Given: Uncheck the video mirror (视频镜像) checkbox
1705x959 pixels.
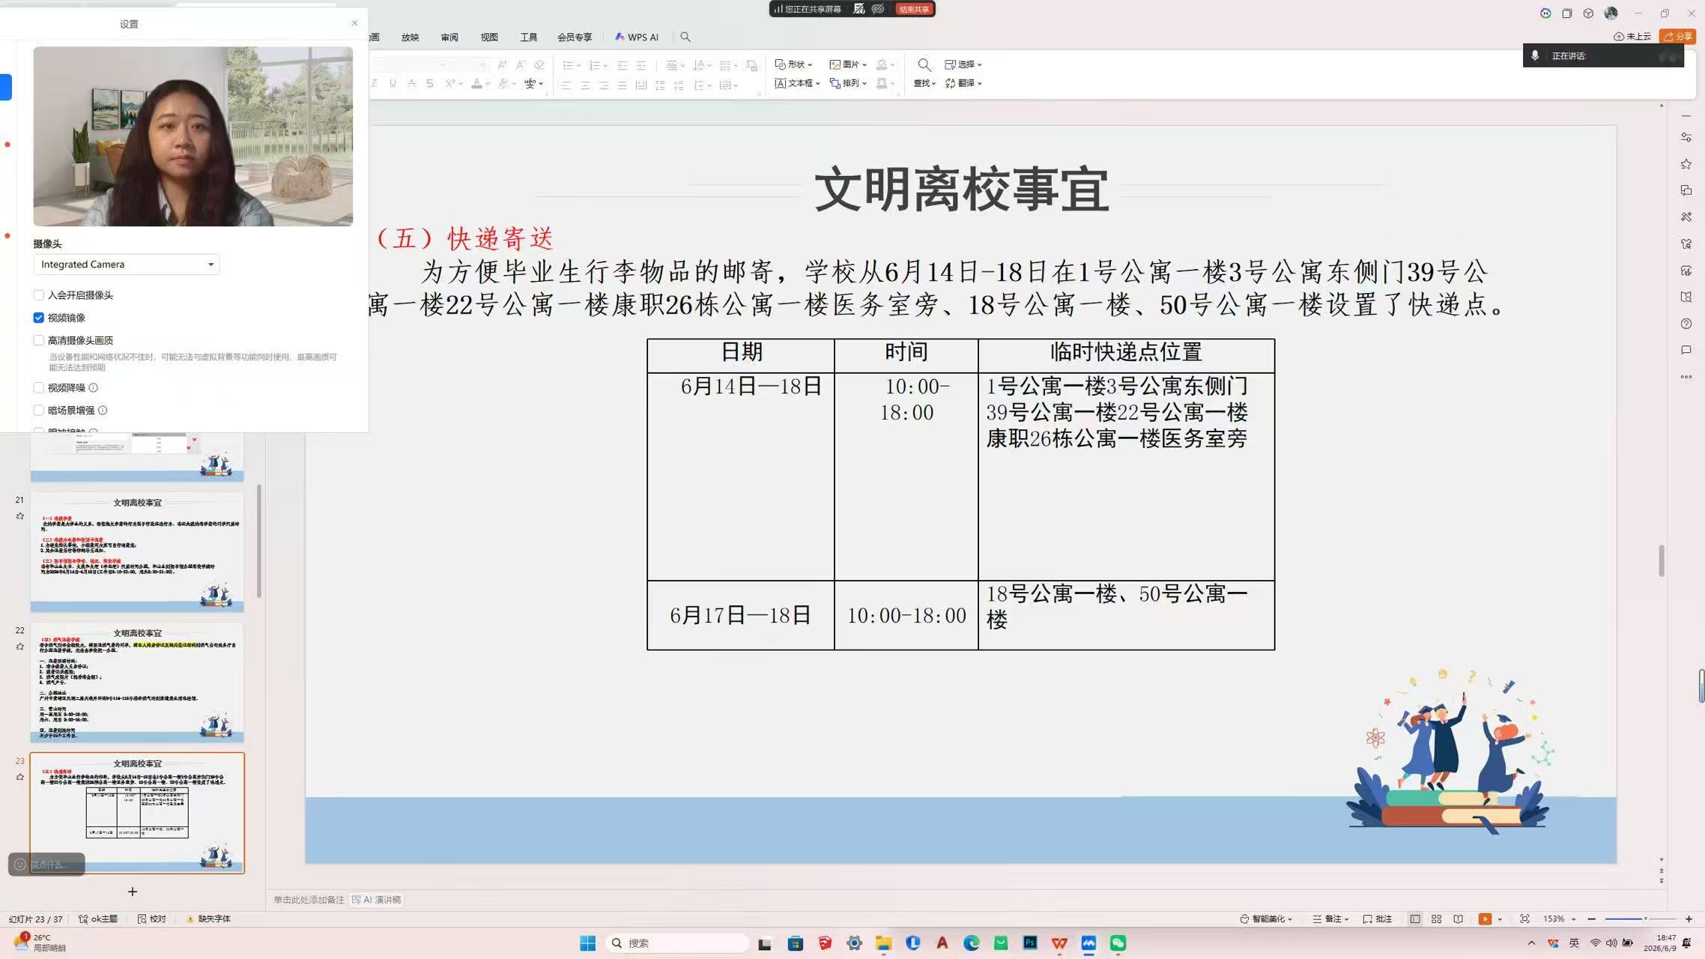Looking at the screenshot, I should (x=38, y=318).
